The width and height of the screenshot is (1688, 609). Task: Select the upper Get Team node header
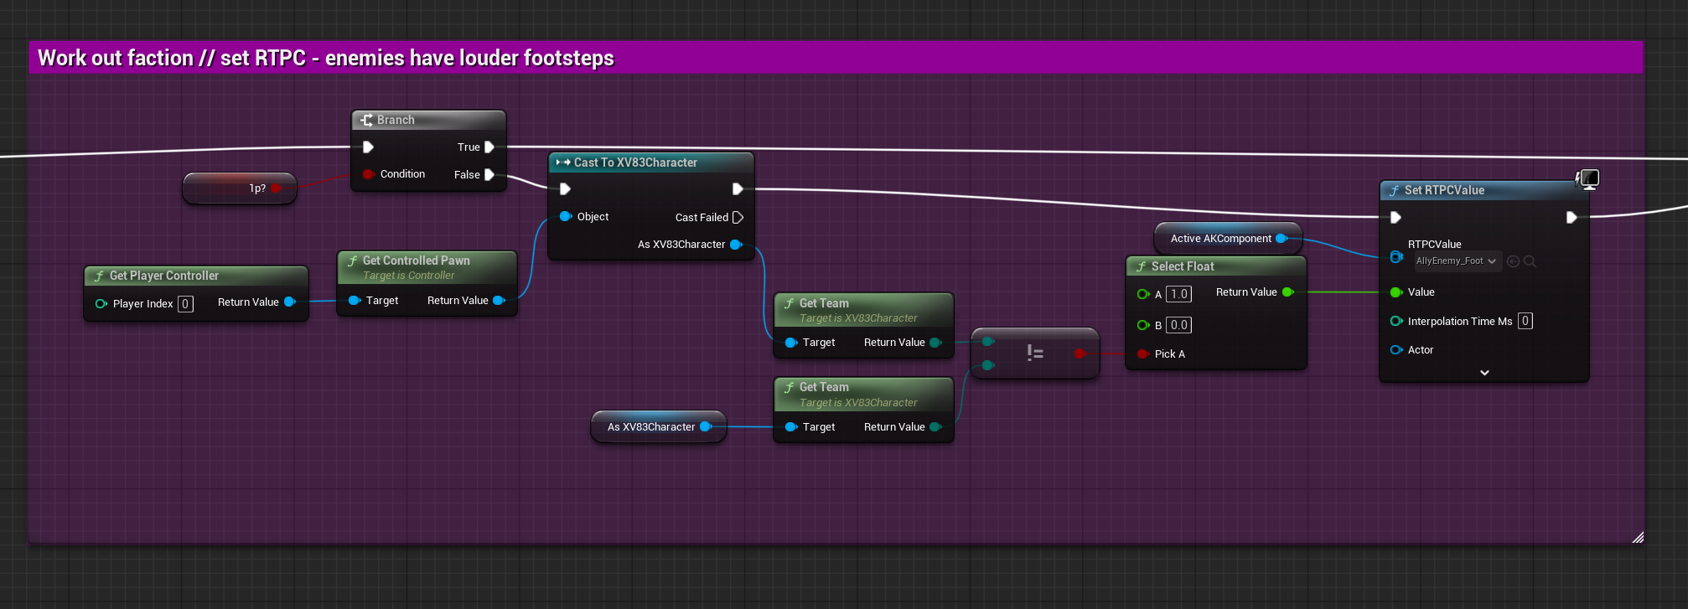pos(864,310)
